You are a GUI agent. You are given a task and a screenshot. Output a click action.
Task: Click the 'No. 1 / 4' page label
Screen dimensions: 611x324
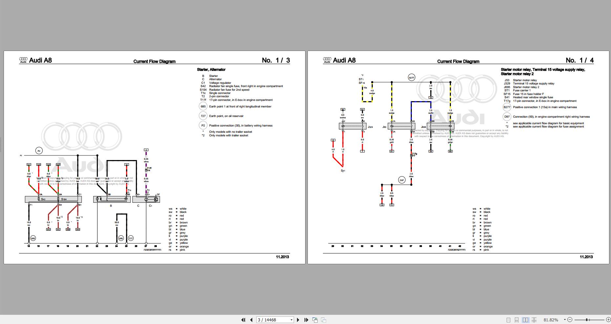pyautogui.click(x=580, y=60)
